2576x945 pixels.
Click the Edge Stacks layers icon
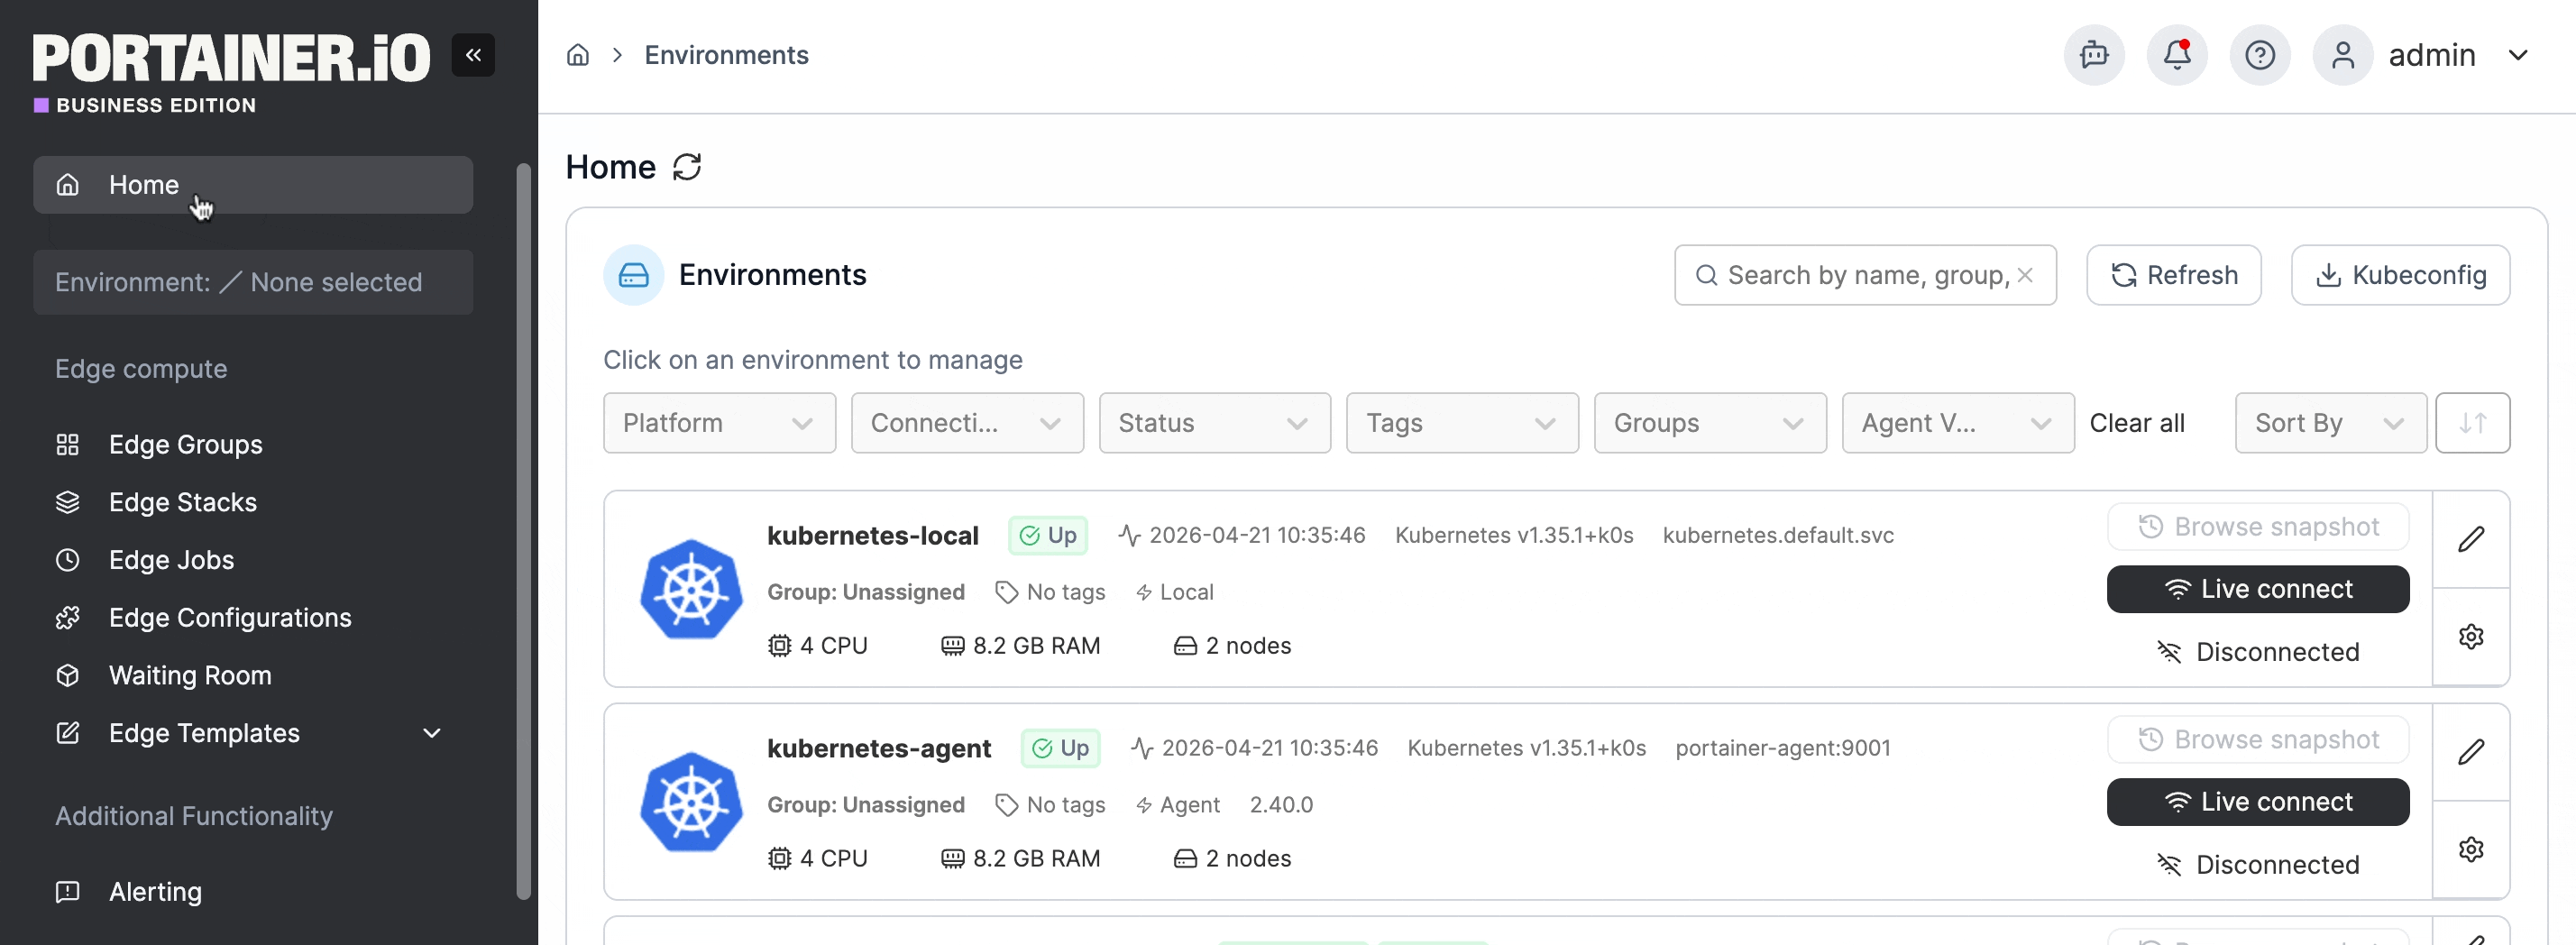click(x=67, y=502)
